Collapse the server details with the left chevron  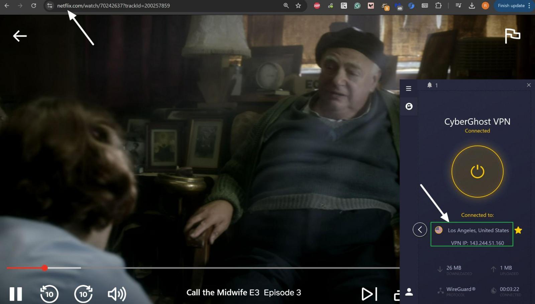click(420, 230)
